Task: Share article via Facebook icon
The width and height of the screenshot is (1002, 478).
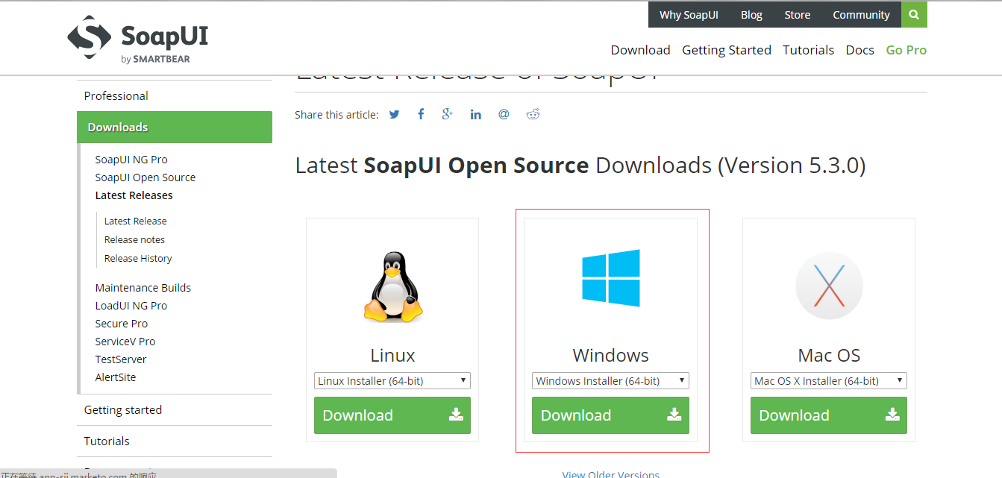Action: 421,114
